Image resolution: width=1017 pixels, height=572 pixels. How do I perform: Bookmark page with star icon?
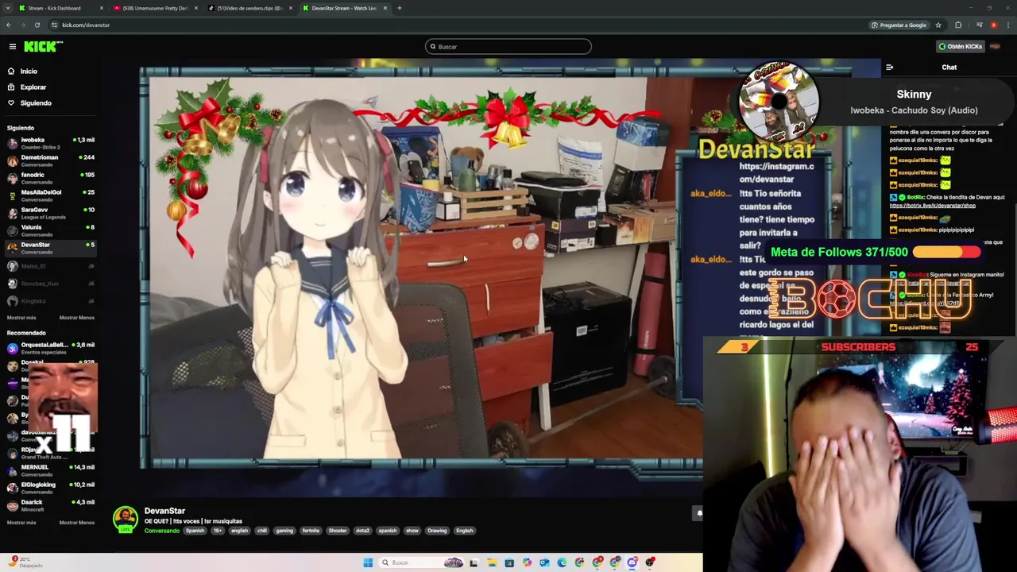click(938, 25)
